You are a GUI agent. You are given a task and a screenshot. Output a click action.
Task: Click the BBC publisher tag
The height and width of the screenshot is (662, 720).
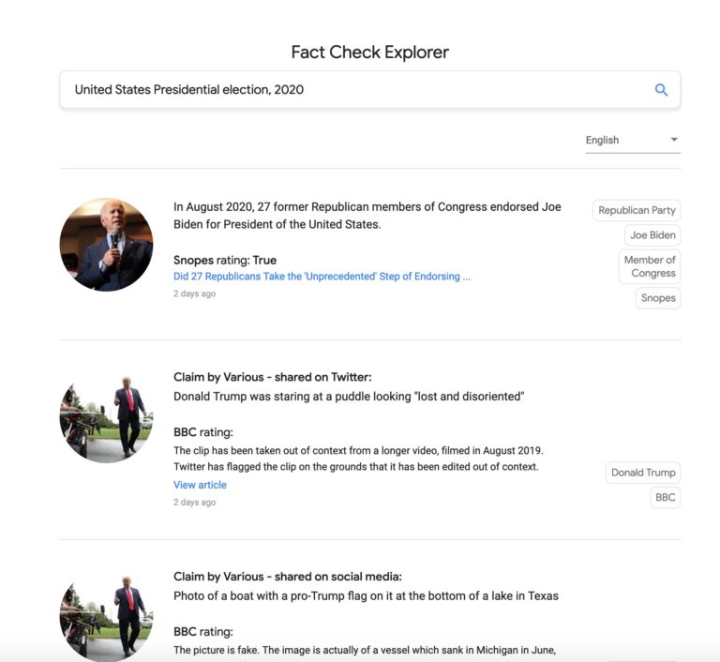(666, 498)
